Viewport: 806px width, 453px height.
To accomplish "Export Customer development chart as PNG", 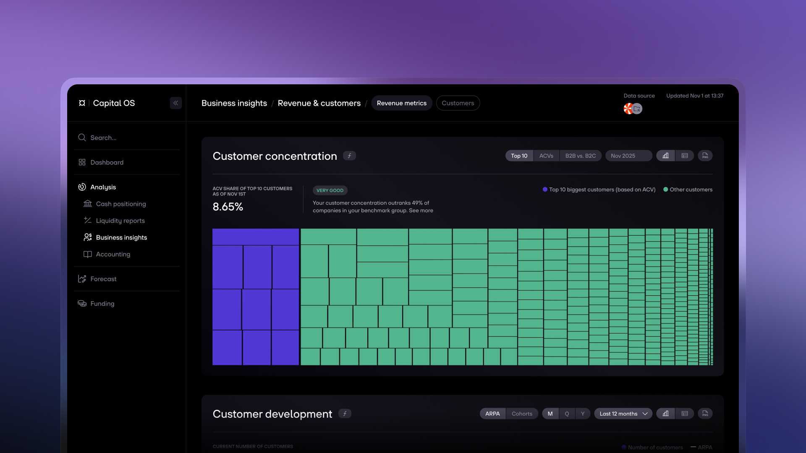I will [705, 414].
